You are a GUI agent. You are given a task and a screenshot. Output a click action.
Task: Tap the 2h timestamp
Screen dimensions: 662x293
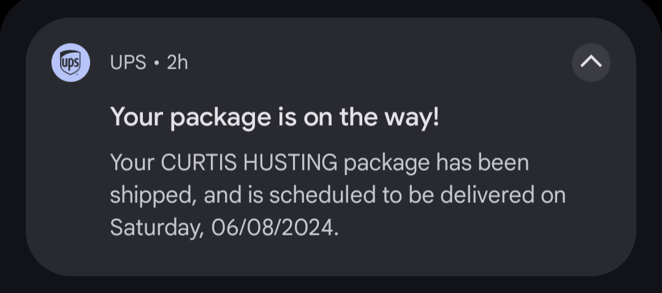click(177, 63)
